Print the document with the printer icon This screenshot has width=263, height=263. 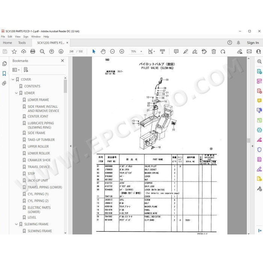click(x=33, y=51)
